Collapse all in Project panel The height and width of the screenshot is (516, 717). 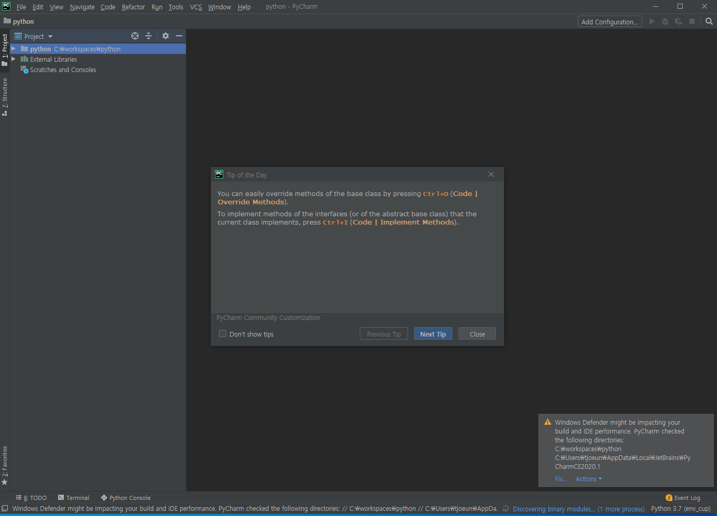pyautogui.click(x=148, y=36)
